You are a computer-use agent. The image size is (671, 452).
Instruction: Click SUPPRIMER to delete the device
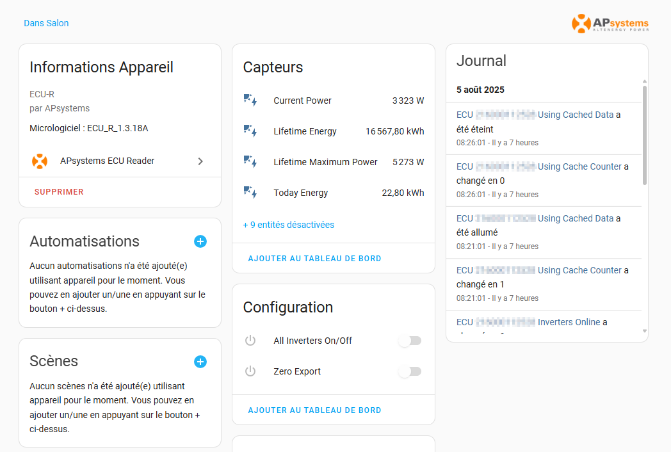point(59,192)
